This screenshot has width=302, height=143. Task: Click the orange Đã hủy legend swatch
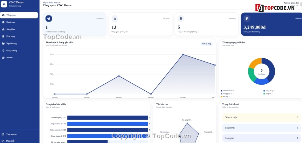coord(222,96)
